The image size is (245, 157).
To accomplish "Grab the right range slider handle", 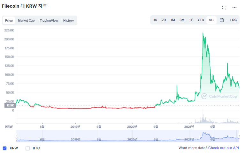I will tap(239, 136).
